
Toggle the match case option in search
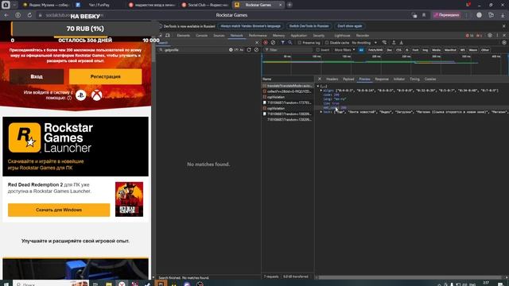[x=242, y=50]
